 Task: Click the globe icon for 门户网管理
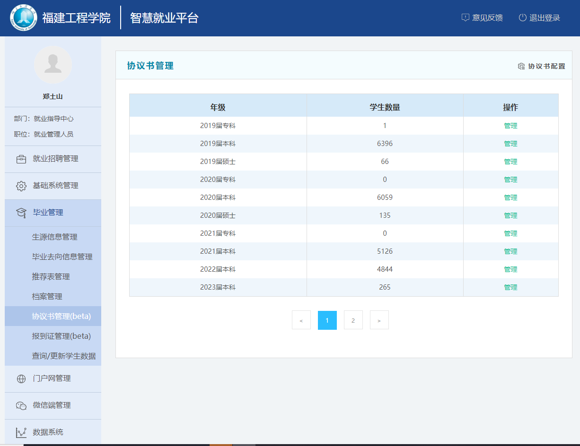click(21, 379)
